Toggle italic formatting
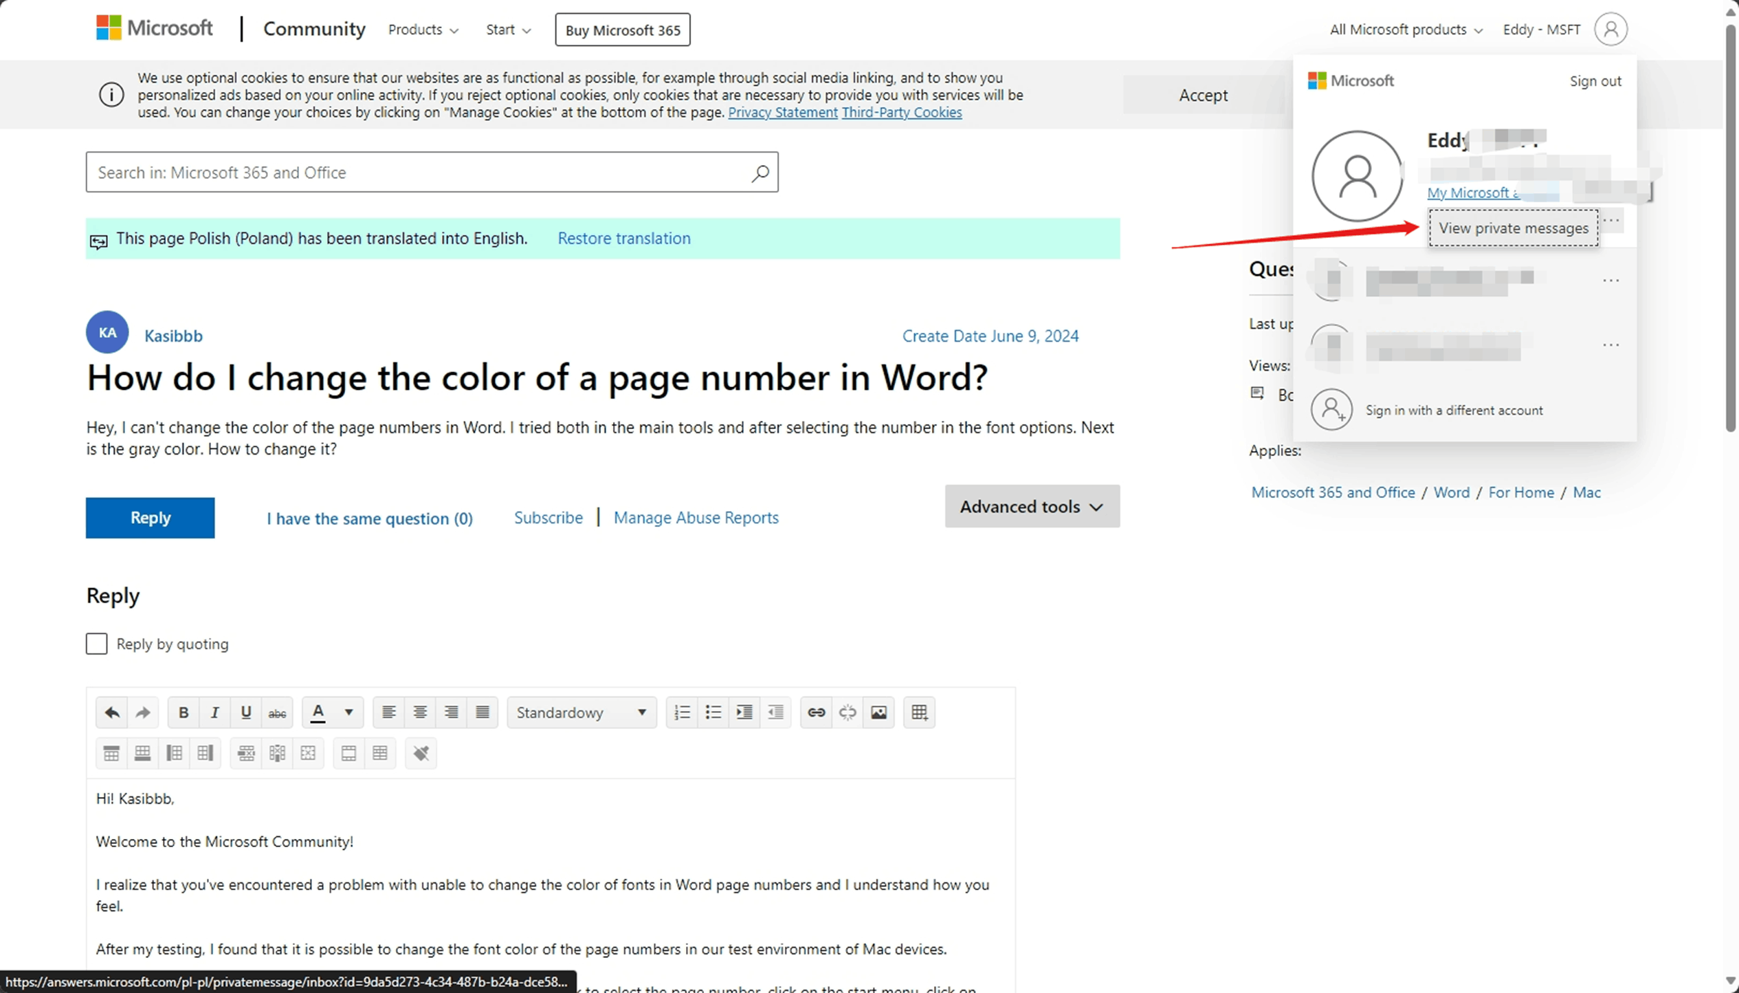 point(214,712)
